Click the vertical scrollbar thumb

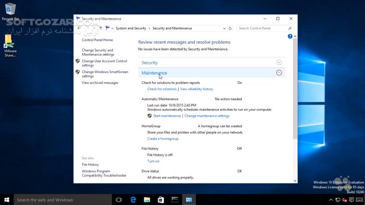pyautogui.click(x=295, y=89)
